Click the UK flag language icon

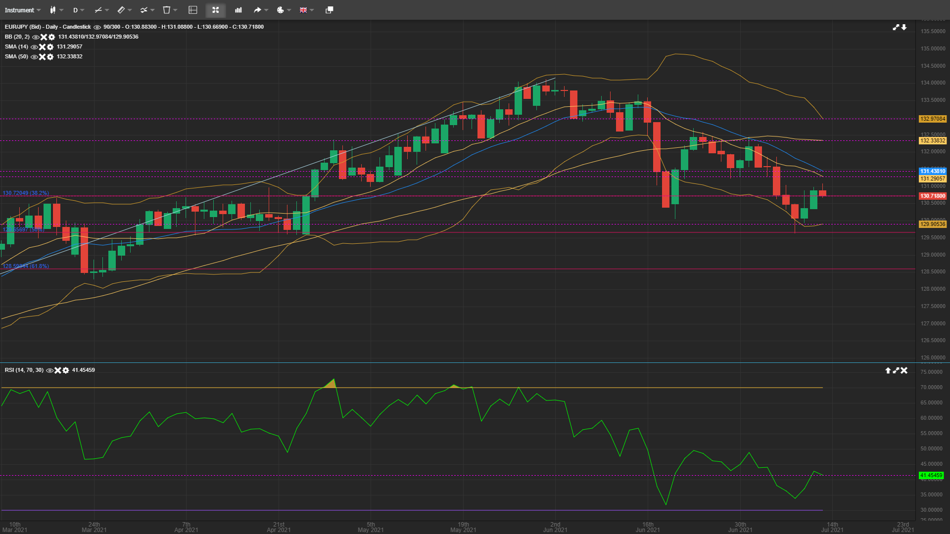[x=303, y=10]
